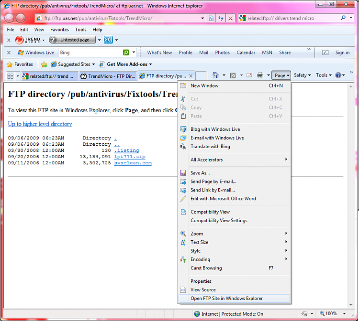Click the Favorites star button
This screenshot has width=359, height=321.
pyautogui.click(x=20, y=64)
